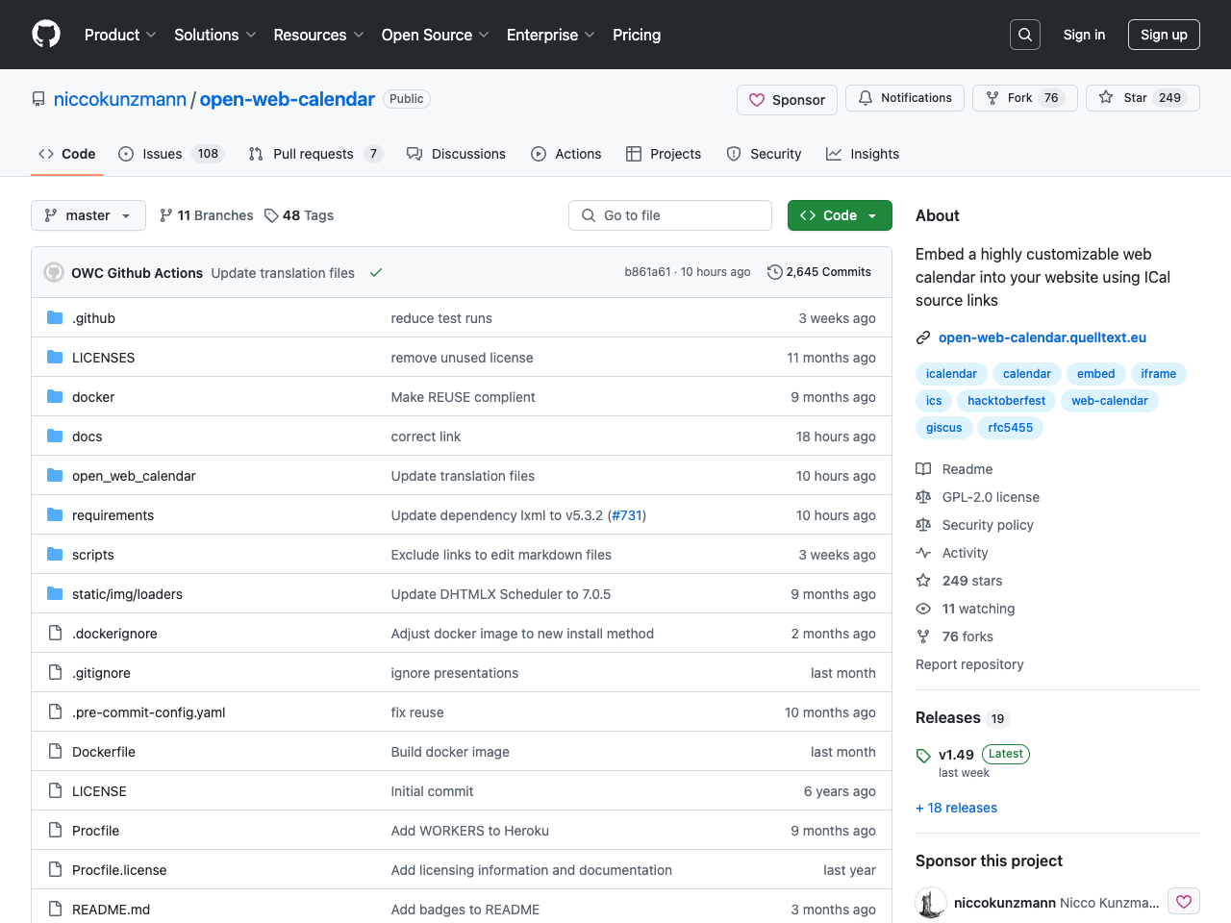Open commit hash b861a61
The height and width of the screenshot is (923, 1231).
tap(647, 272)
